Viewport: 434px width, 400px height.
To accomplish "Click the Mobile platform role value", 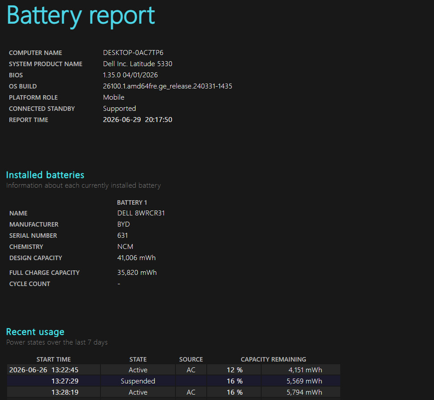I will pyautogui.click(x=113, y=97).
